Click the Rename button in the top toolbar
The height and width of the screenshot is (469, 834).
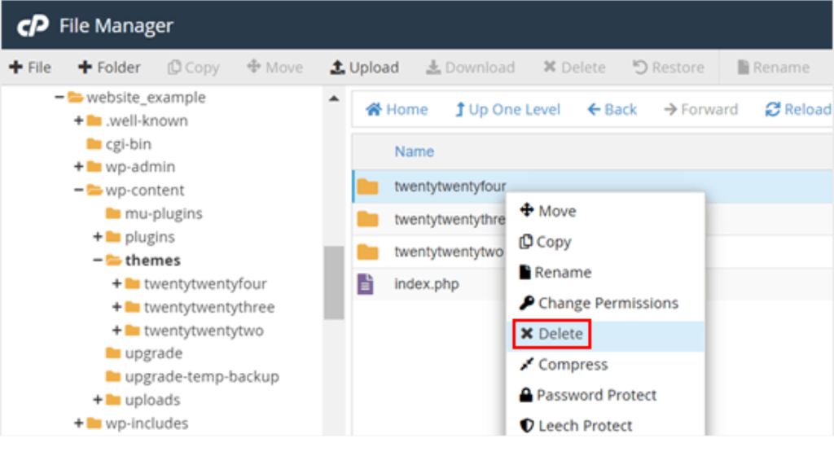coord(774,68)
